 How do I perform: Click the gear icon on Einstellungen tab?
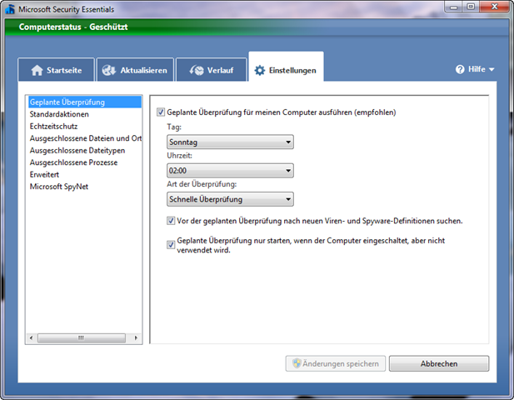259,71
